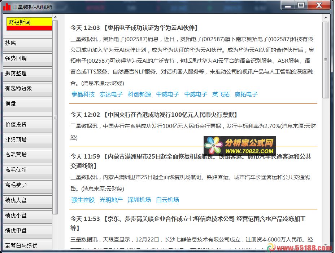
Task: Click the 横盘 sidebar item
Action: (27, 106)
